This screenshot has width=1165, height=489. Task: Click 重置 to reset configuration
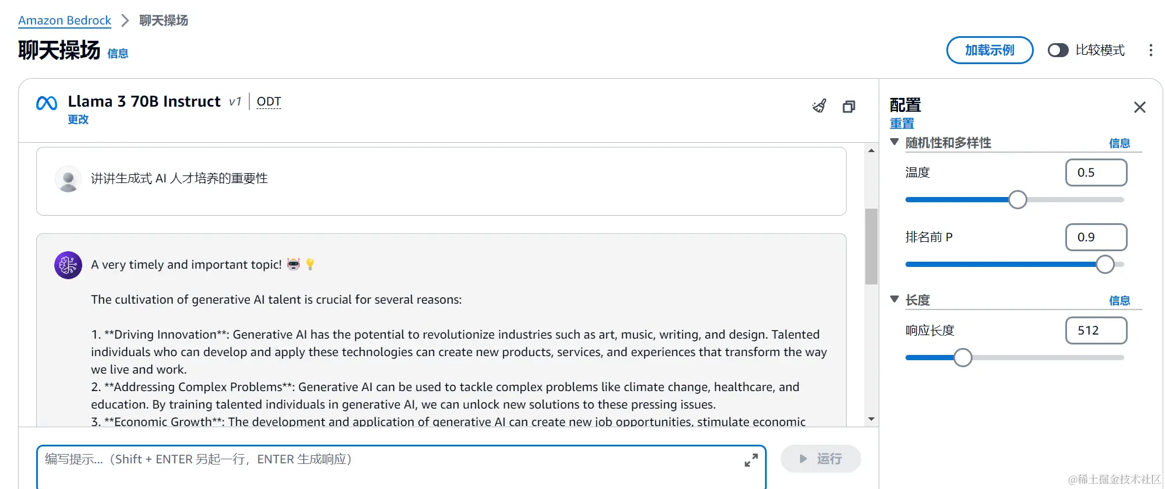pos(901,124)
